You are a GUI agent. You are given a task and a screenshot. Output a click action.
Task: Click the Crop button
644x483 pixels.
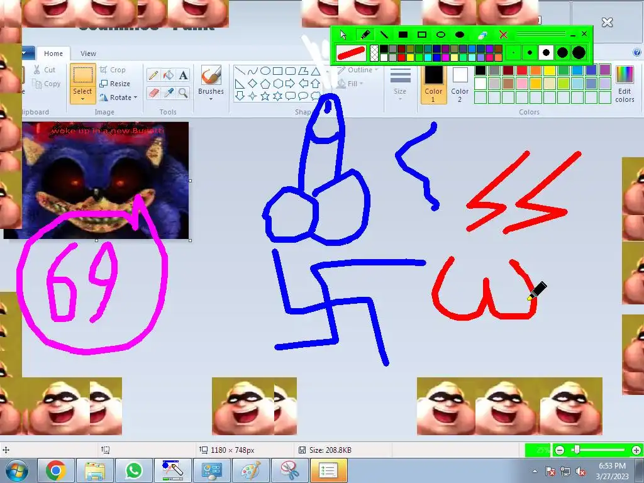[x=113, y=70]
